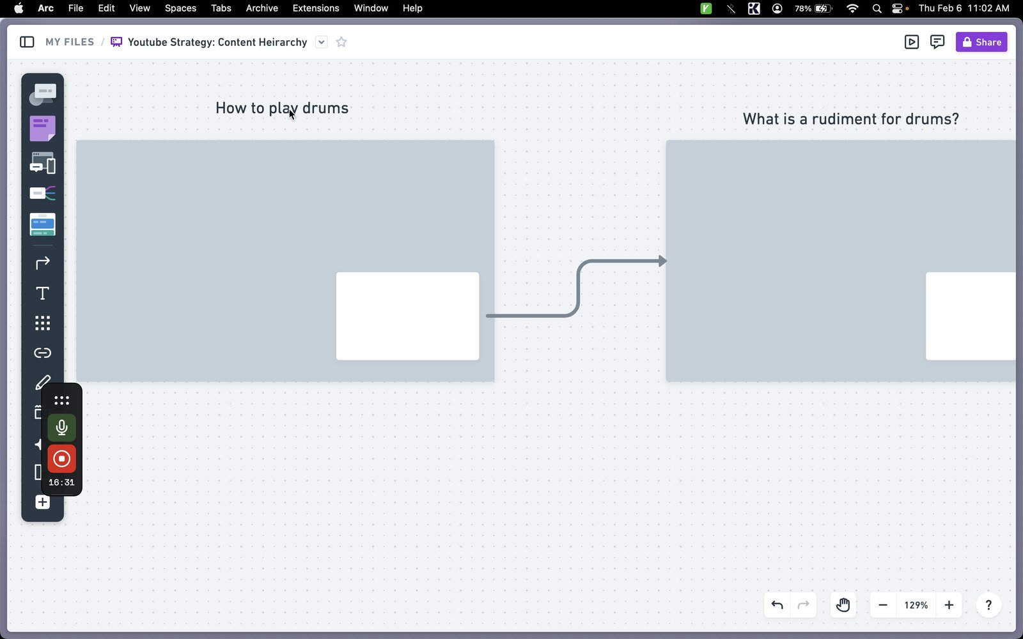The width and height of the screenshot is (1023, 639).
Task: Redo the canvas action
Action: pos(804,605)
